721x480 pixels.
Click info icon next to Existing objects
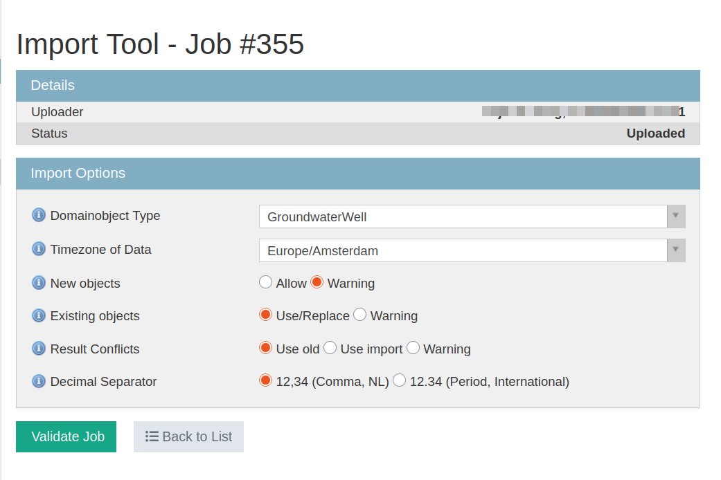point(39,315)
